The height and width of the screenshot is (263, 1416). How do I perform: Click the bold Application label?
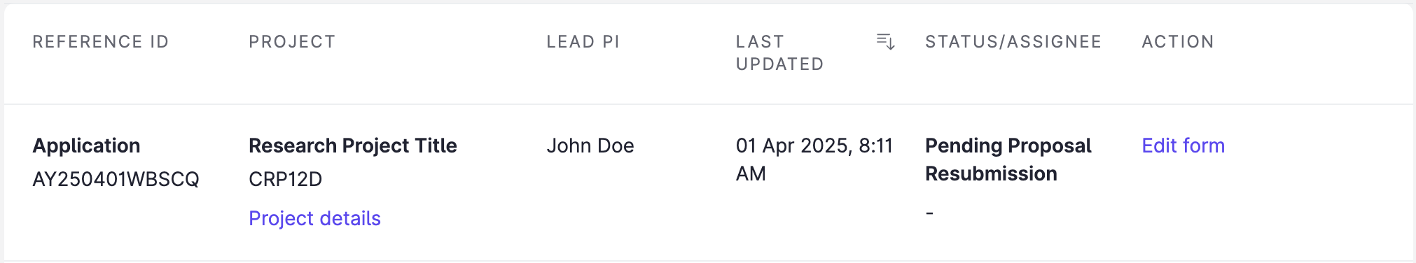[86, 145]
